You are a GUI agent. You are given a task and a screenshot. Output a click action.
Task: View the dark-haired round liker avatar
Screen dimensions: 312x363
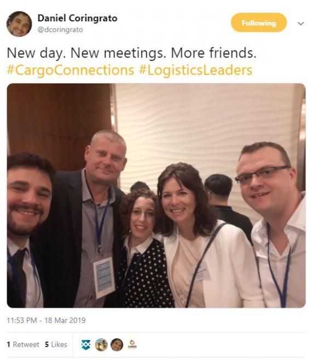point(117,345)
